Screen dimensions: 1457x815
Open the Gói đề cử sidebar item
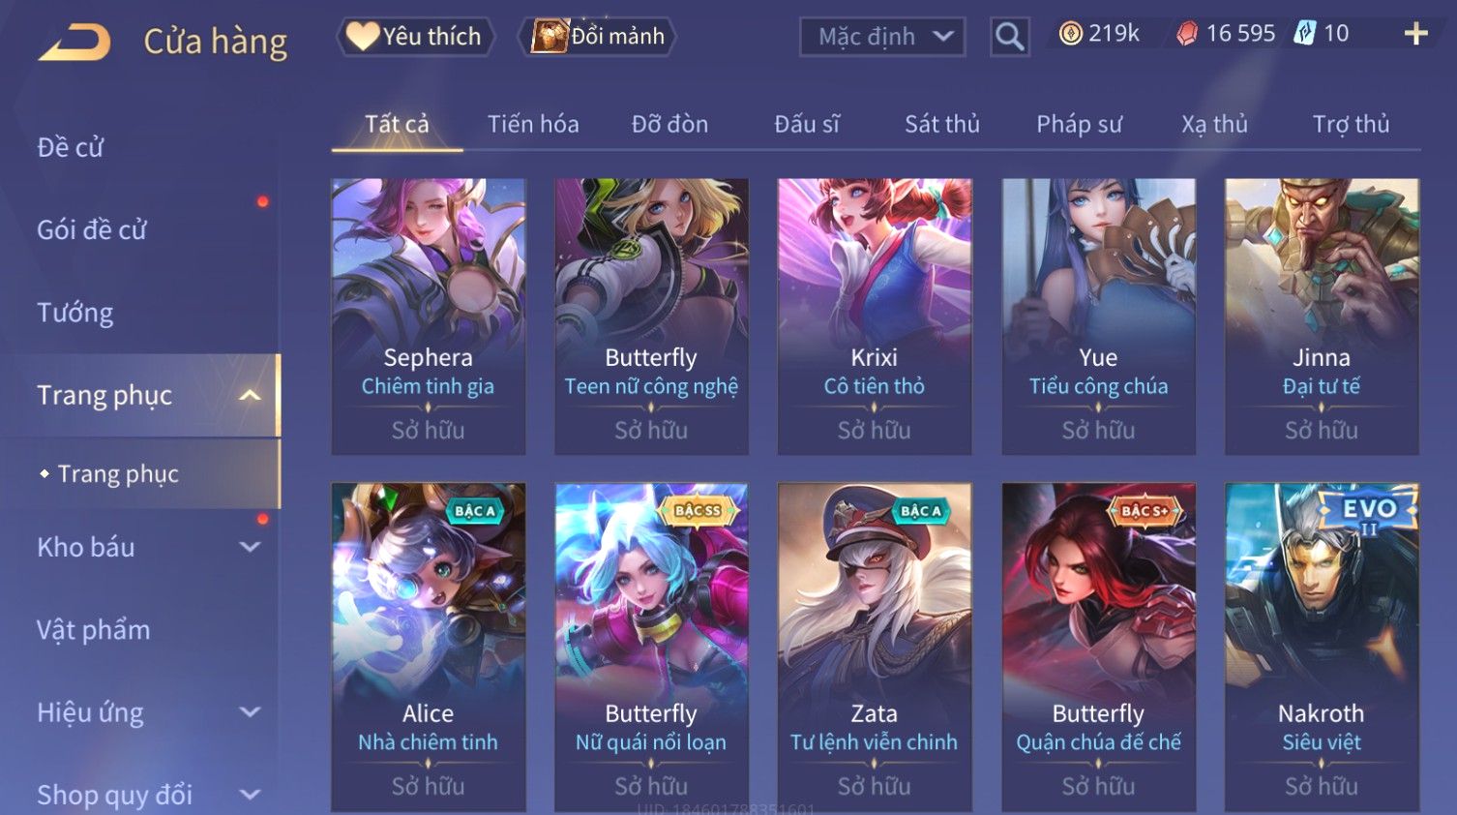pyautogui.click(x=92, y=230)
